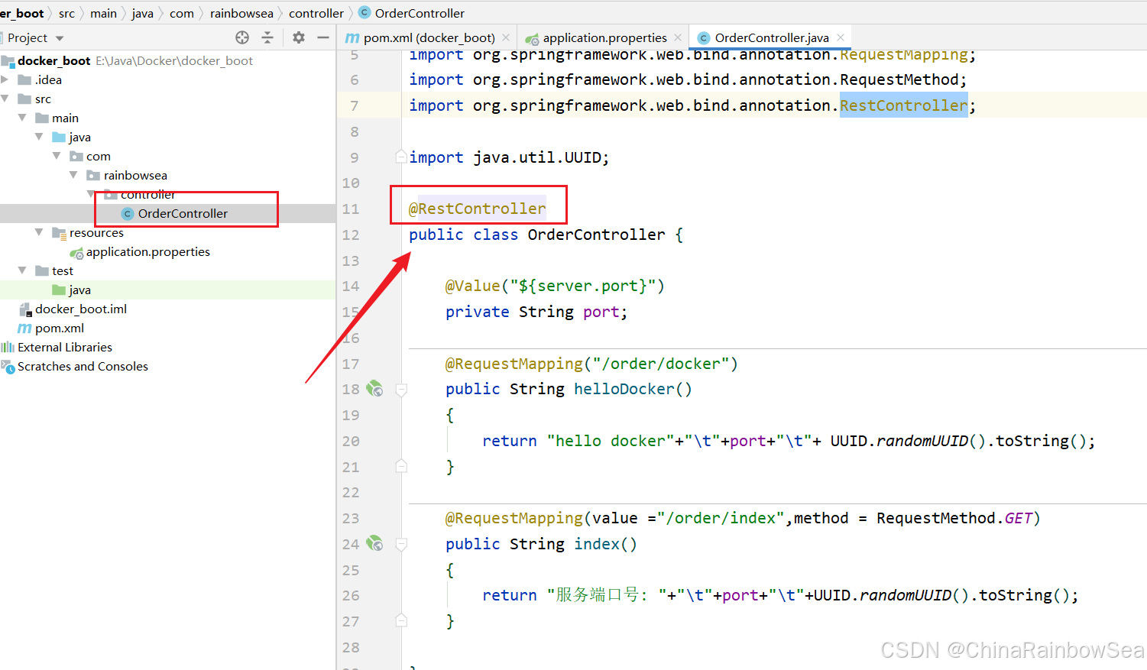Open docker_boot.iml file in tree
Image resolution: width=1147 pixels, height=670 pixels.
81,309
